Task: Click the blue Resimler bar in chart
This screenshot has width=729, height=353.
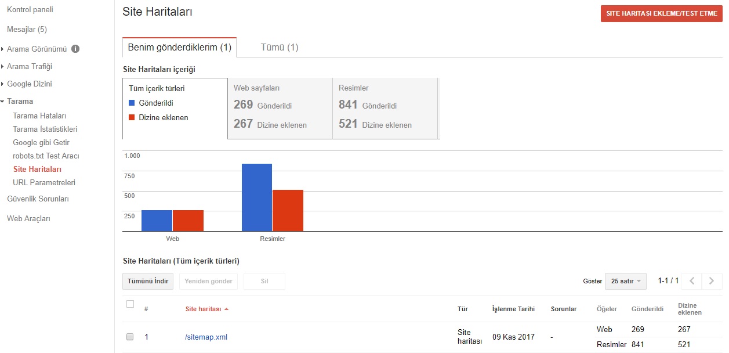Action: click(x=257, y=197)
